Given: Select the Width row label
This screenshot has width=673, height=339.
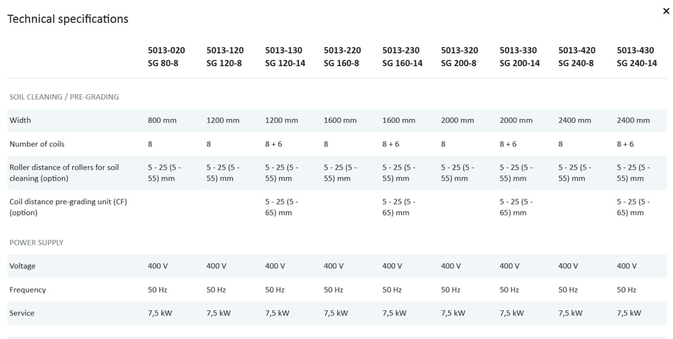Looking at the screenshot, I should (20, 120).
